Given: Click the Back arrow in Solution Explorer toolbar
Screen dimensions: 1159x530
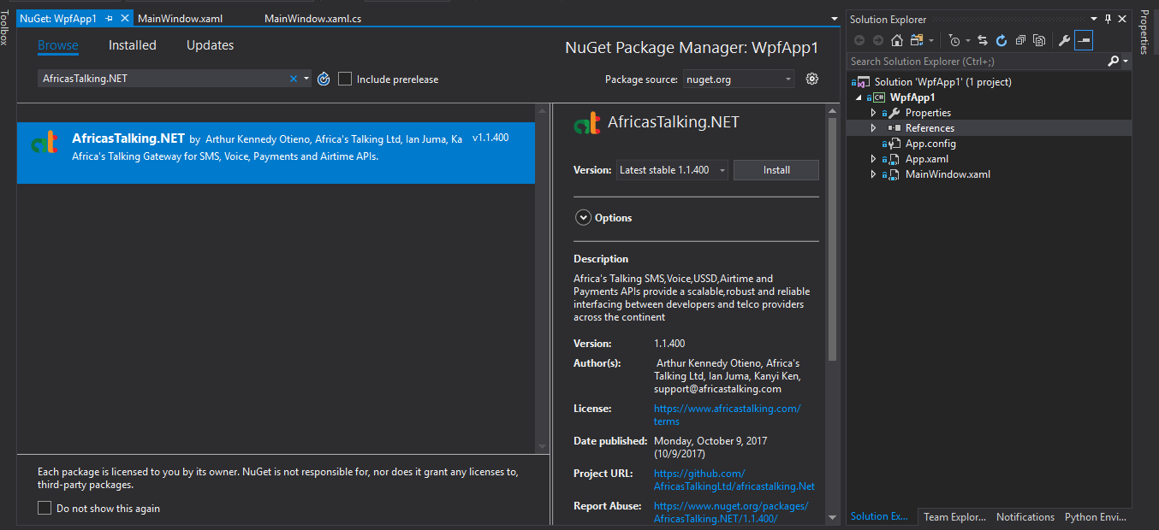Looking at the screenshot, I should pos(859,40).
